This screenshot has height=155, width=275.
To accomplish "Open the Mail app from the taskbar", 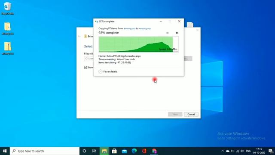I will (x=124, y=151).
